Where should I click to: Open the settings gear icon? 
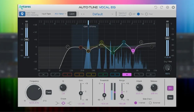[167, 7]
